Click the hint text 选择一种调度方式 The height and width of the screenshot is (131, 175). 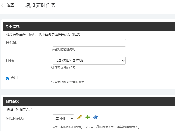(19, 110)
